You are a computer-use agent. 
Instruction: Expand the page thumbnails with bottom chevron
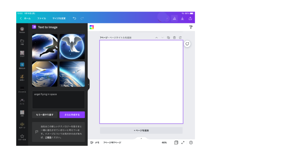[141, 138]
